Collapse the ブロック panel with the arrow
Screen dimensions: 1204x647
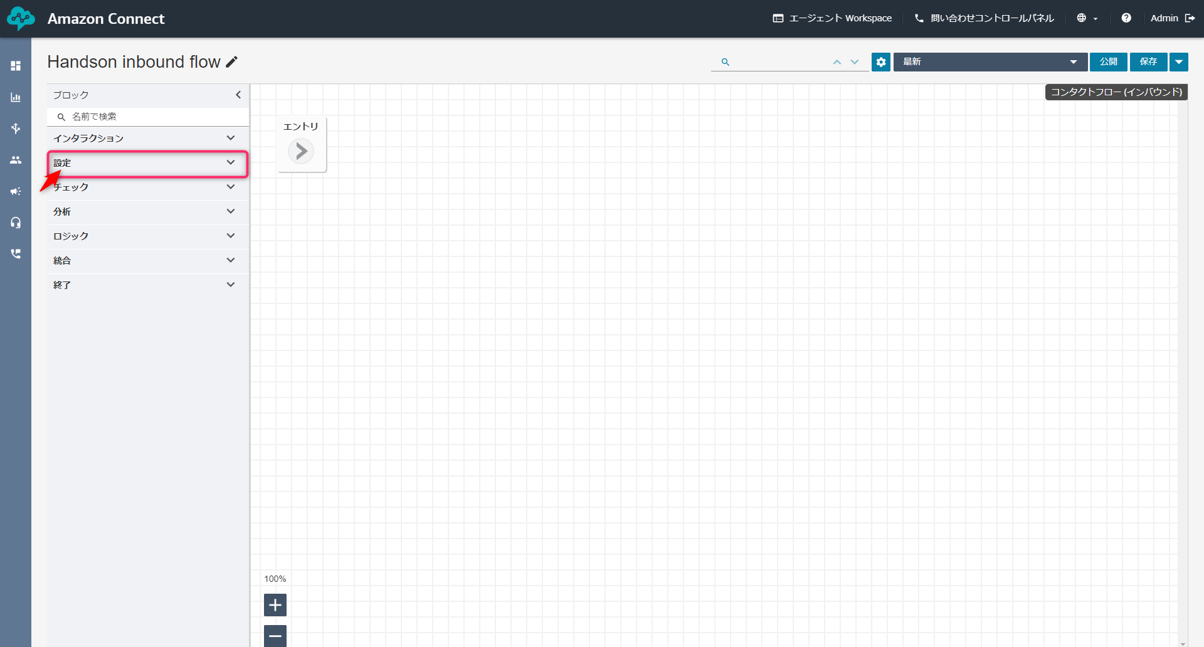(238, 95)
